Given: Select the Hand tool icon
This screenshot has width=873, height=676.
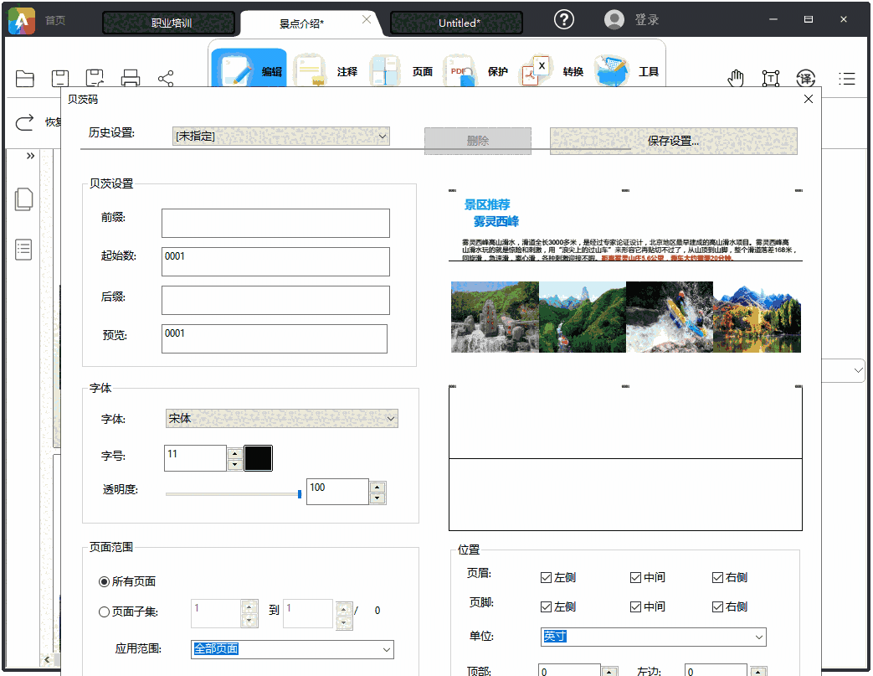Looking at the screenshot, I should click(x=735, y=78).
